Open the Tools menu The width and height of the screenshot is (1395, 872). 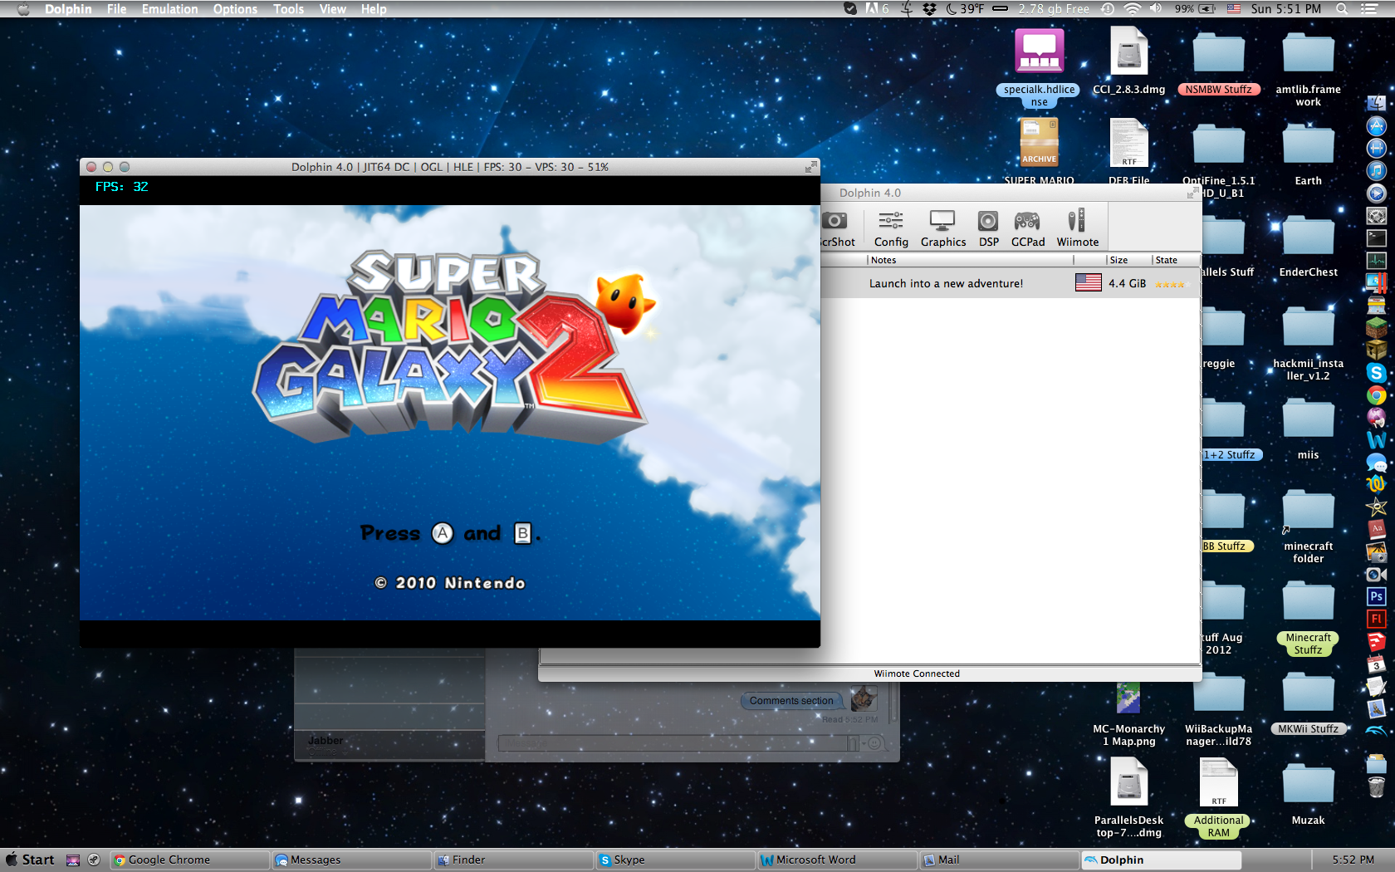288,9
